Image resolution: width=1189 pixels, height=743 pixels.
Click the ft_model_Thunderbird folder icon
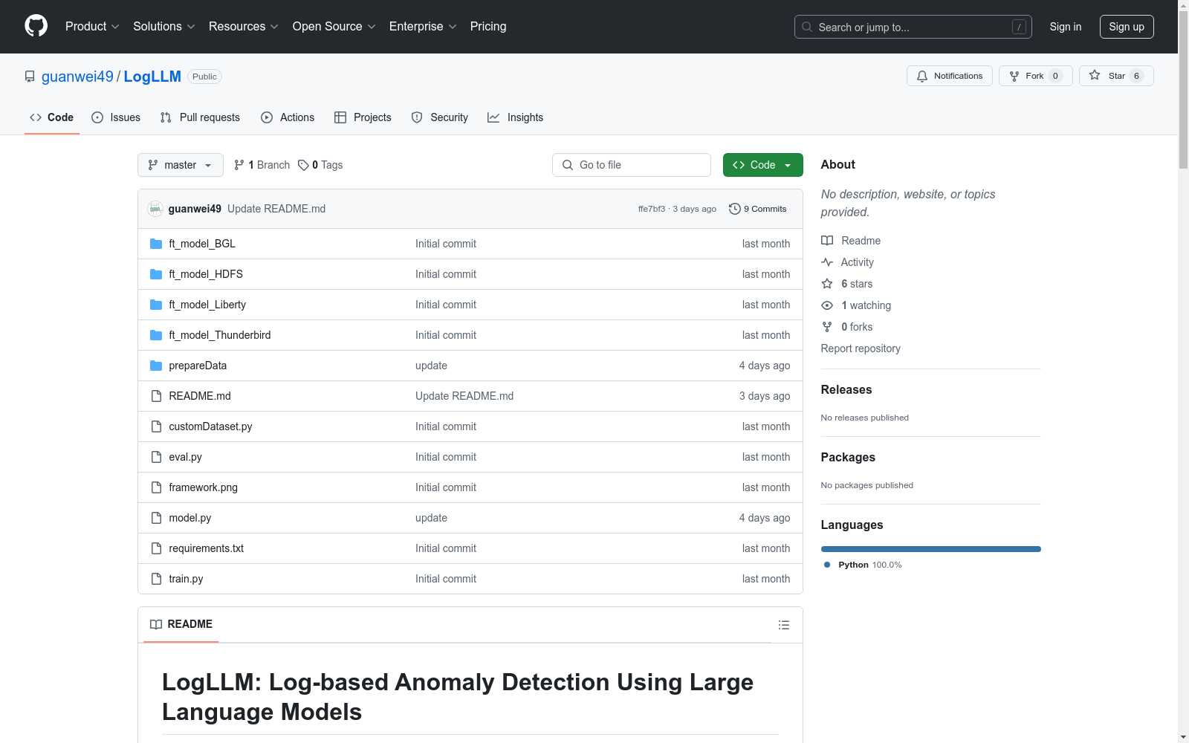click(x=156, y=335)
